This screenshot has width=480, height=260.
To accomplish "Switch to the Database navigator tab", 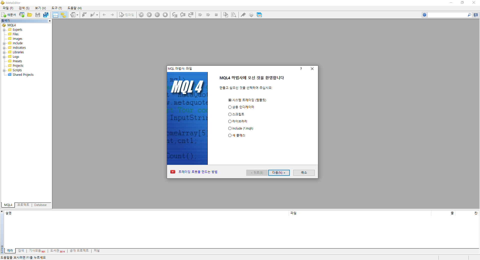I will 40,205.
